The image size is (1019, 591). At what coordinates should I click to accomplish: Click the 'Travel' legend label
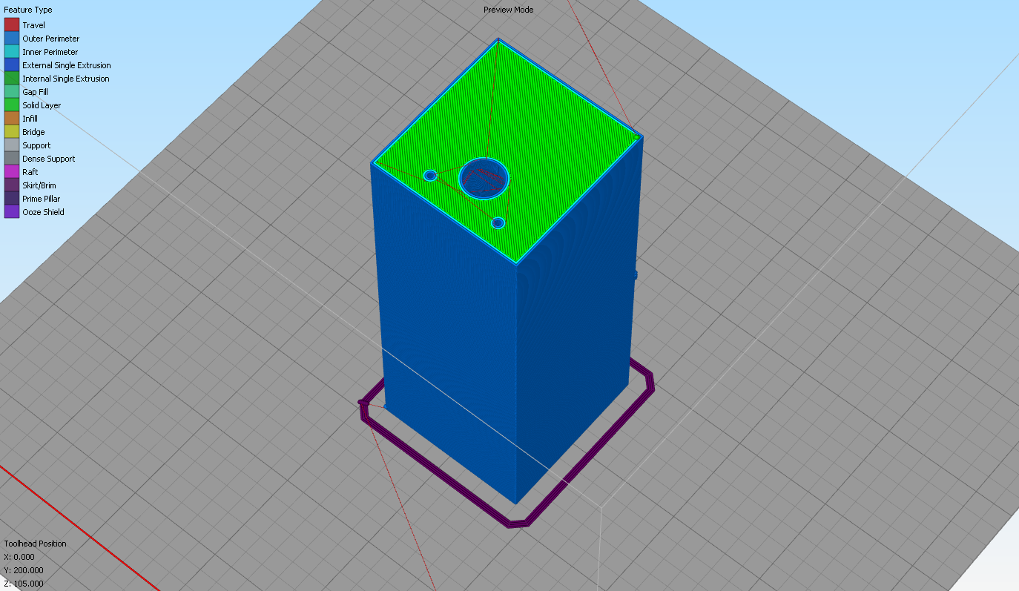coord(33,25)
